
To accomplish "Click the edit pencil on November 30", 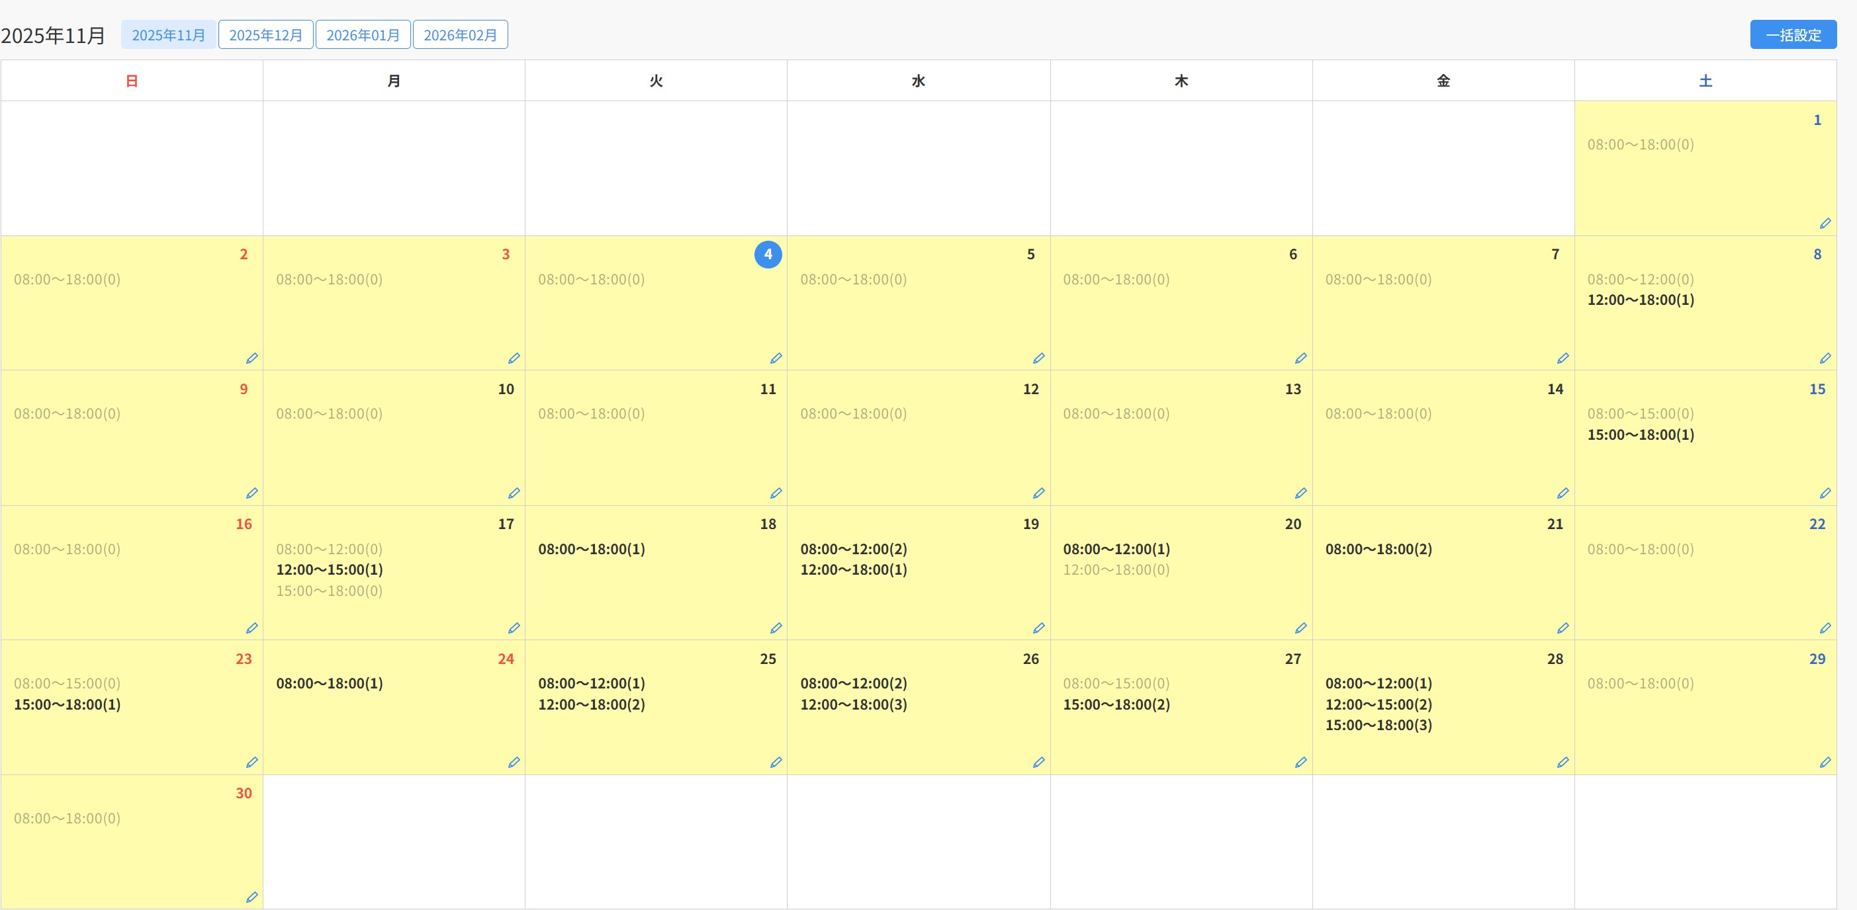I will [x=251, y=897].
